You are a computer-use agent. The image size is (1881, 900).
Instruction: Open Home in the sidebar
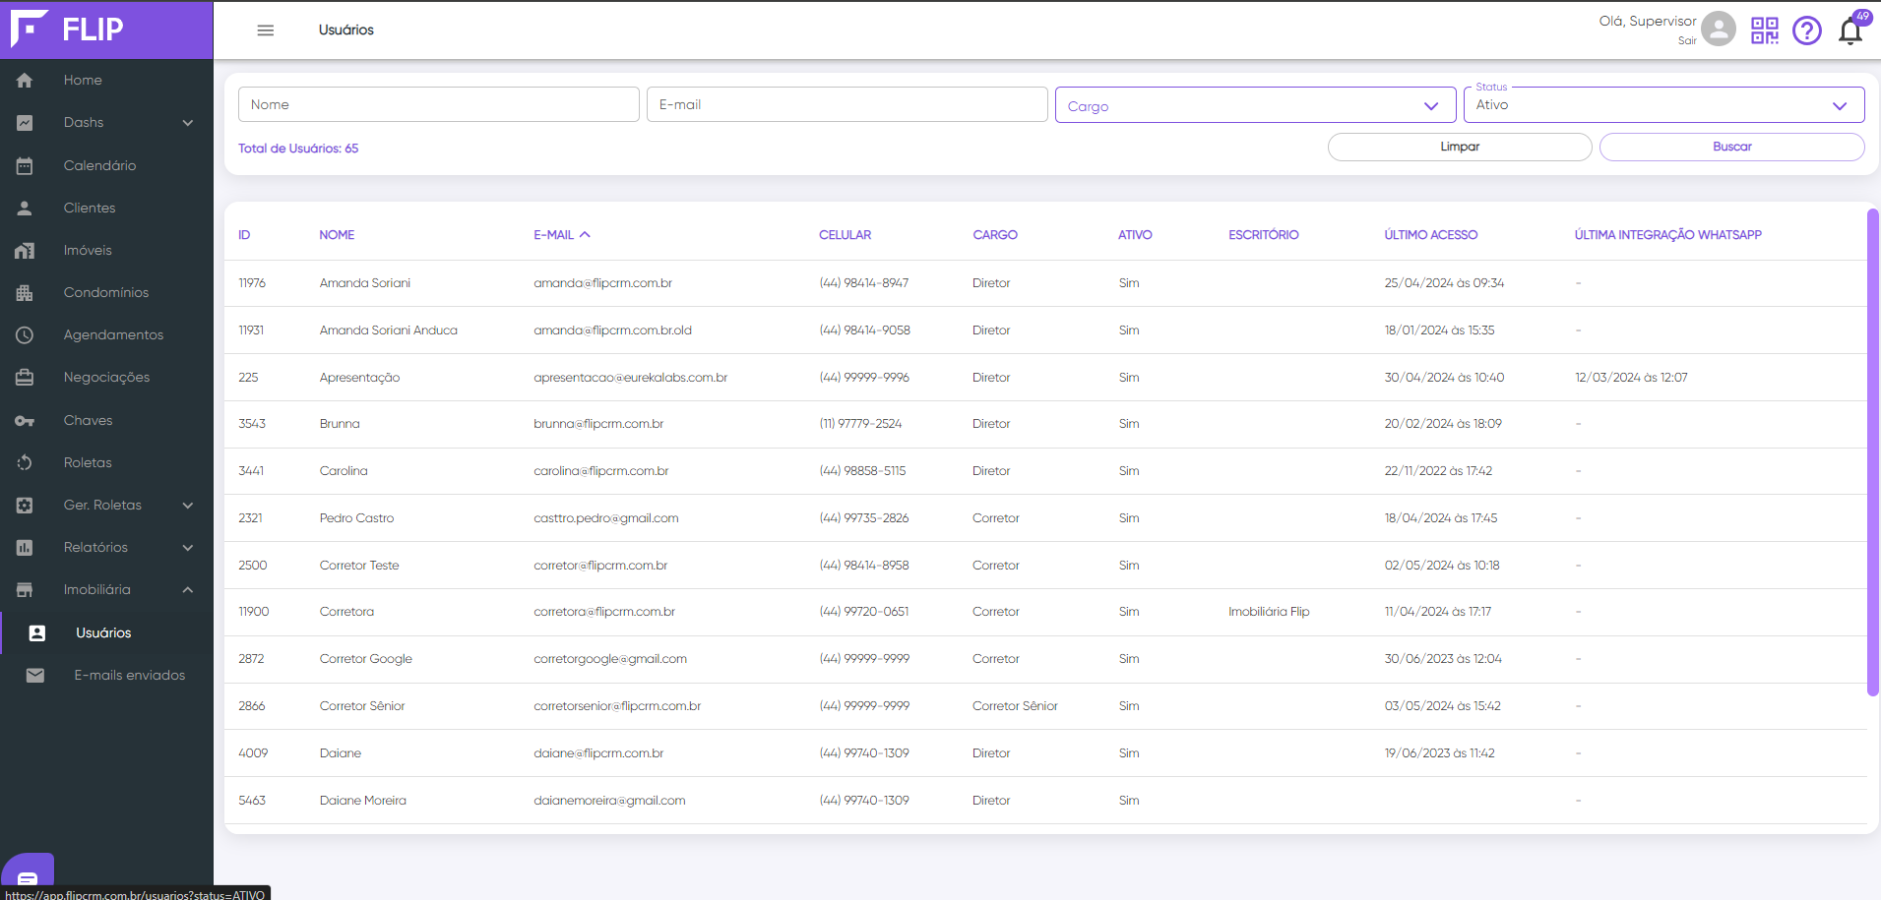83,81
